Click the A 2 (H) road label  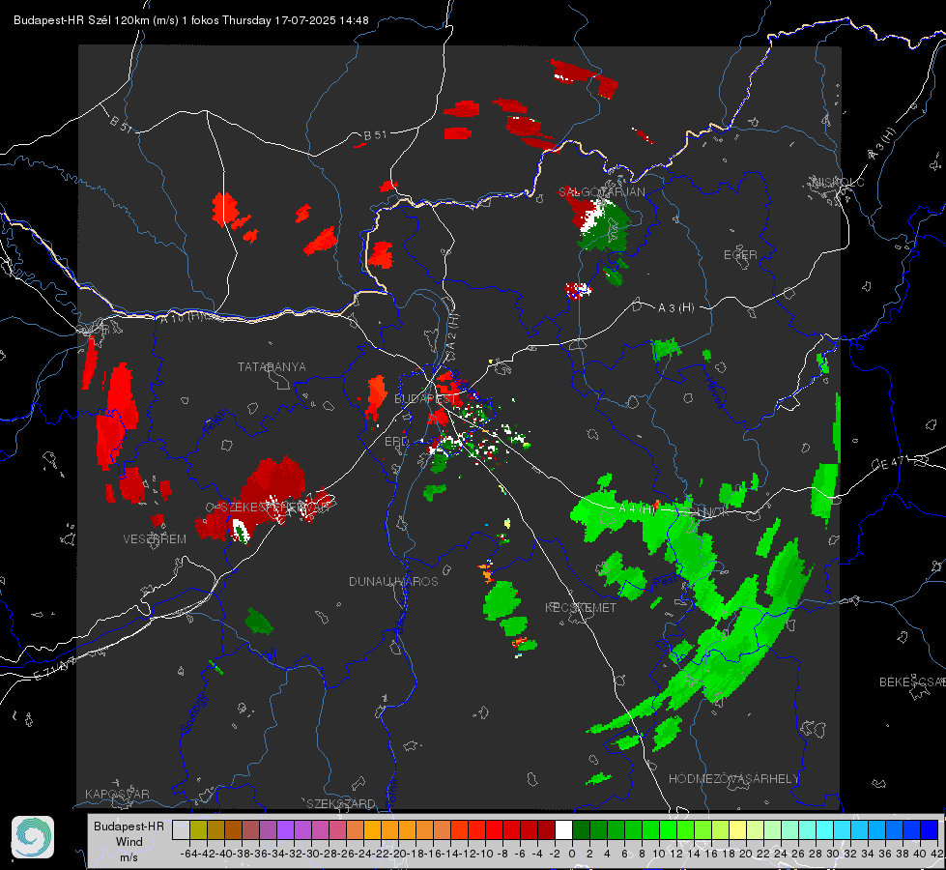coord(452,331)
